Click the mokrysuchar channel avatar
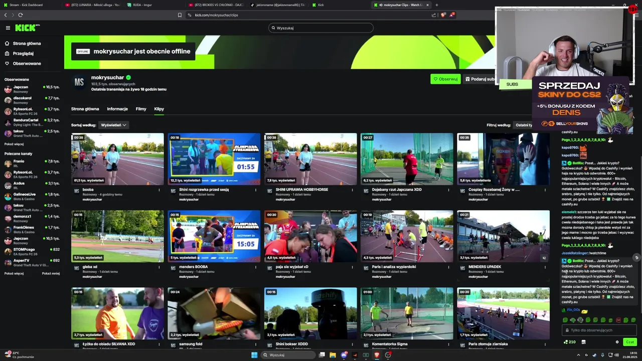 click(x=79, y=82)
